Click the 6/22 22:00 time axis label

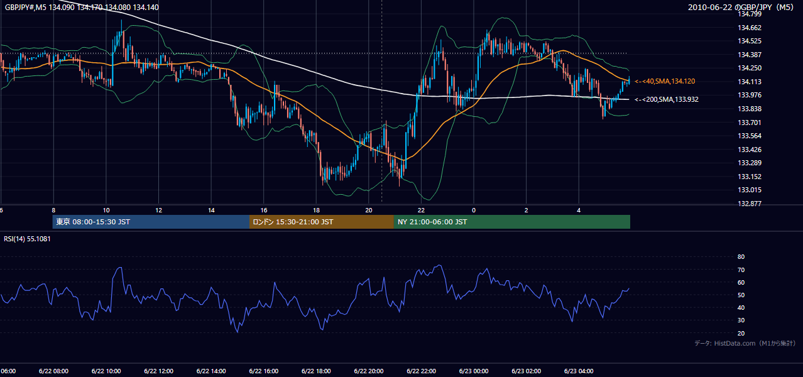421,371
